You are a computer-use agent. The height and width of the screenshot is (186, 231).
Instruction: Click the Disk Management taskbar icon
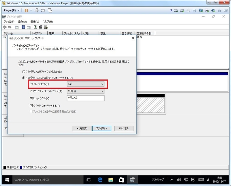[132, 180]
